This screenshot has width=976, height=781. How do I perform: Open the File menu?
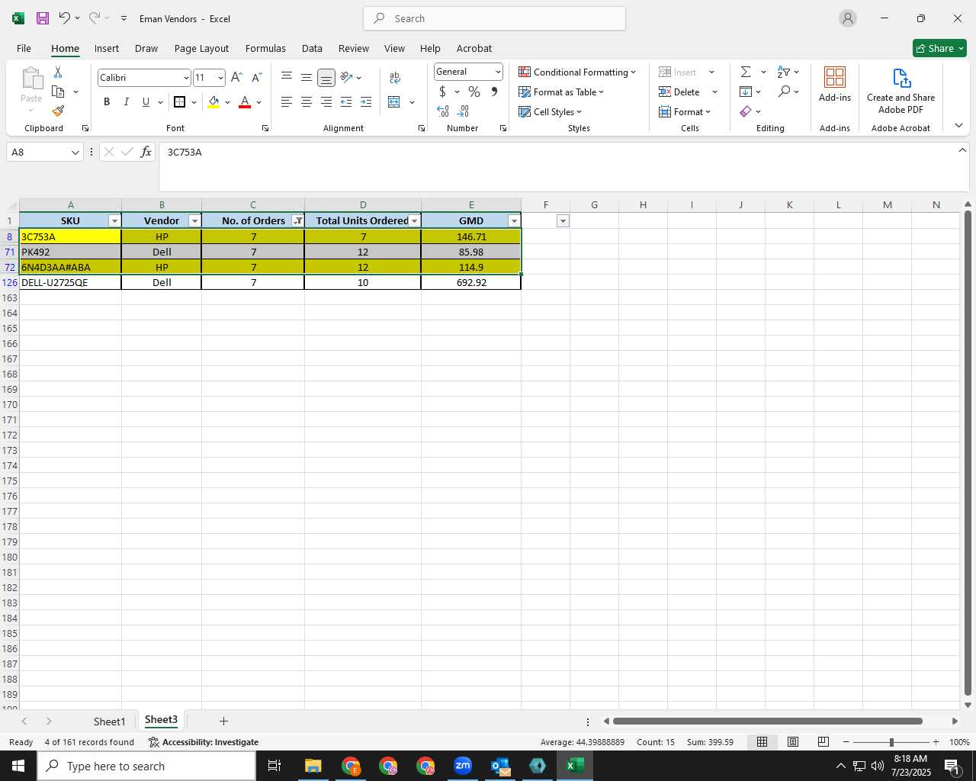pyautogui.click(x=24, y=48)
